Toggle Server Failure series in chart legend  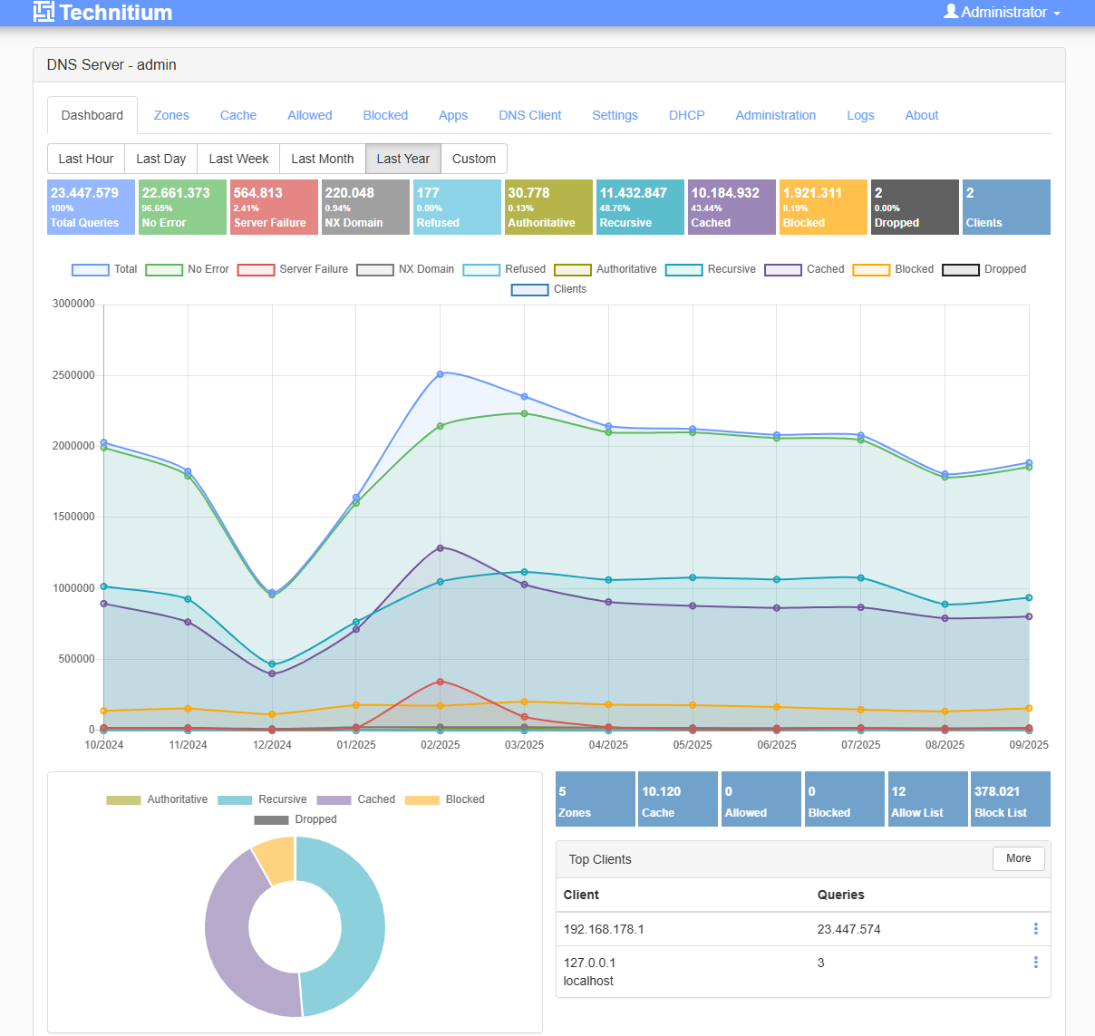point(293,269)
